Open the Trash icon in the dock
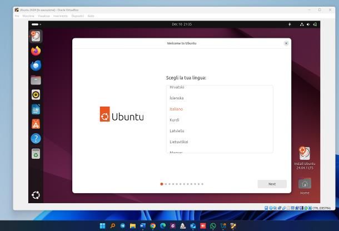The image size is (339, 231). [x=36, y=154]
